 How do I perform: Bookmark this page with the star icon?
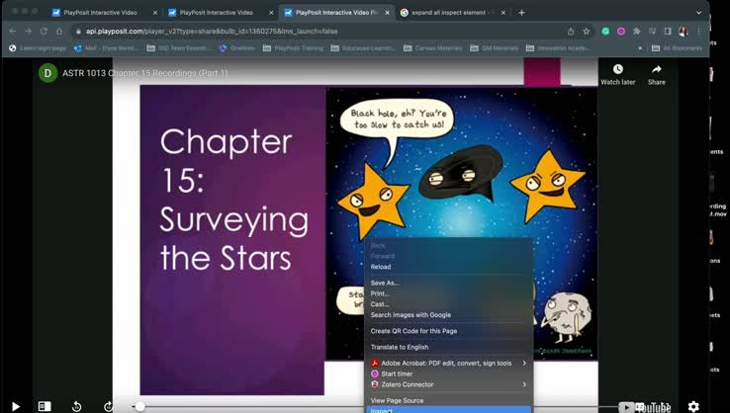click(587, 31)
